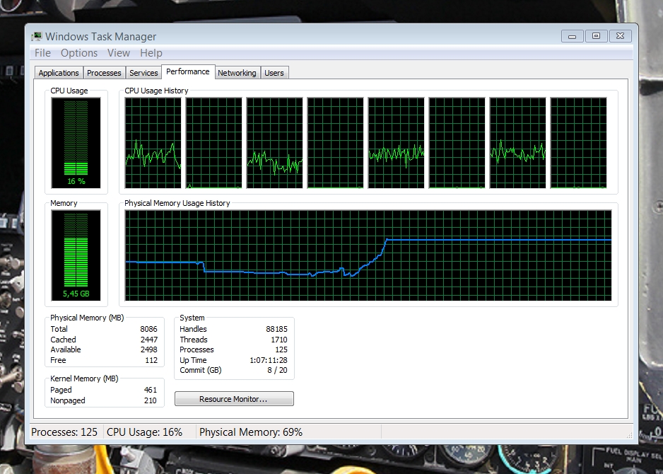Click the 'Cached' label

pyautogui.click(x=63, y=340)
